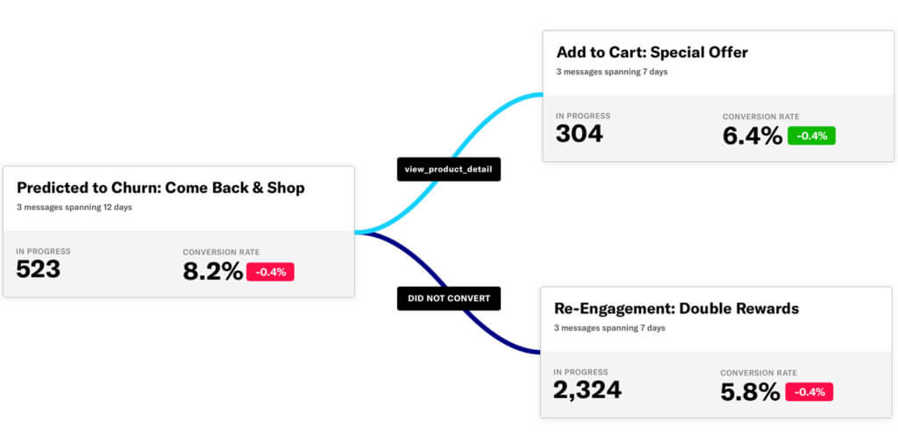Click the Add to Cart card's message-span subtitle
The width and height of the screenshot is (898, 442).
point(611,72)
